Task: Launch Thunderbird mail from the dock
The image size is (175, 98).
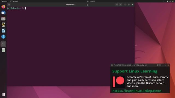Action: (3, 13)
